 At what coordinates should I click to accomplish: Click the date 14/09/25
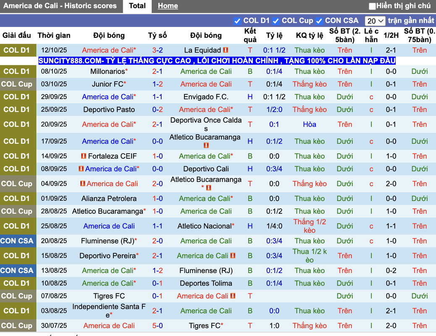click(54, 156)
